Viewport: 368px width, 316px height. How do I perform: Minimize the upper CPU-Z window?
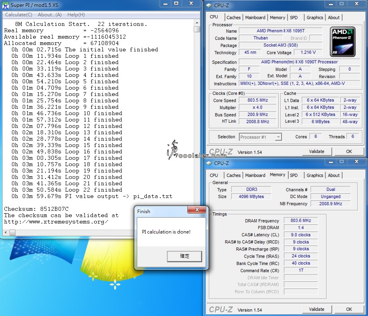click(x=331, y=4)
